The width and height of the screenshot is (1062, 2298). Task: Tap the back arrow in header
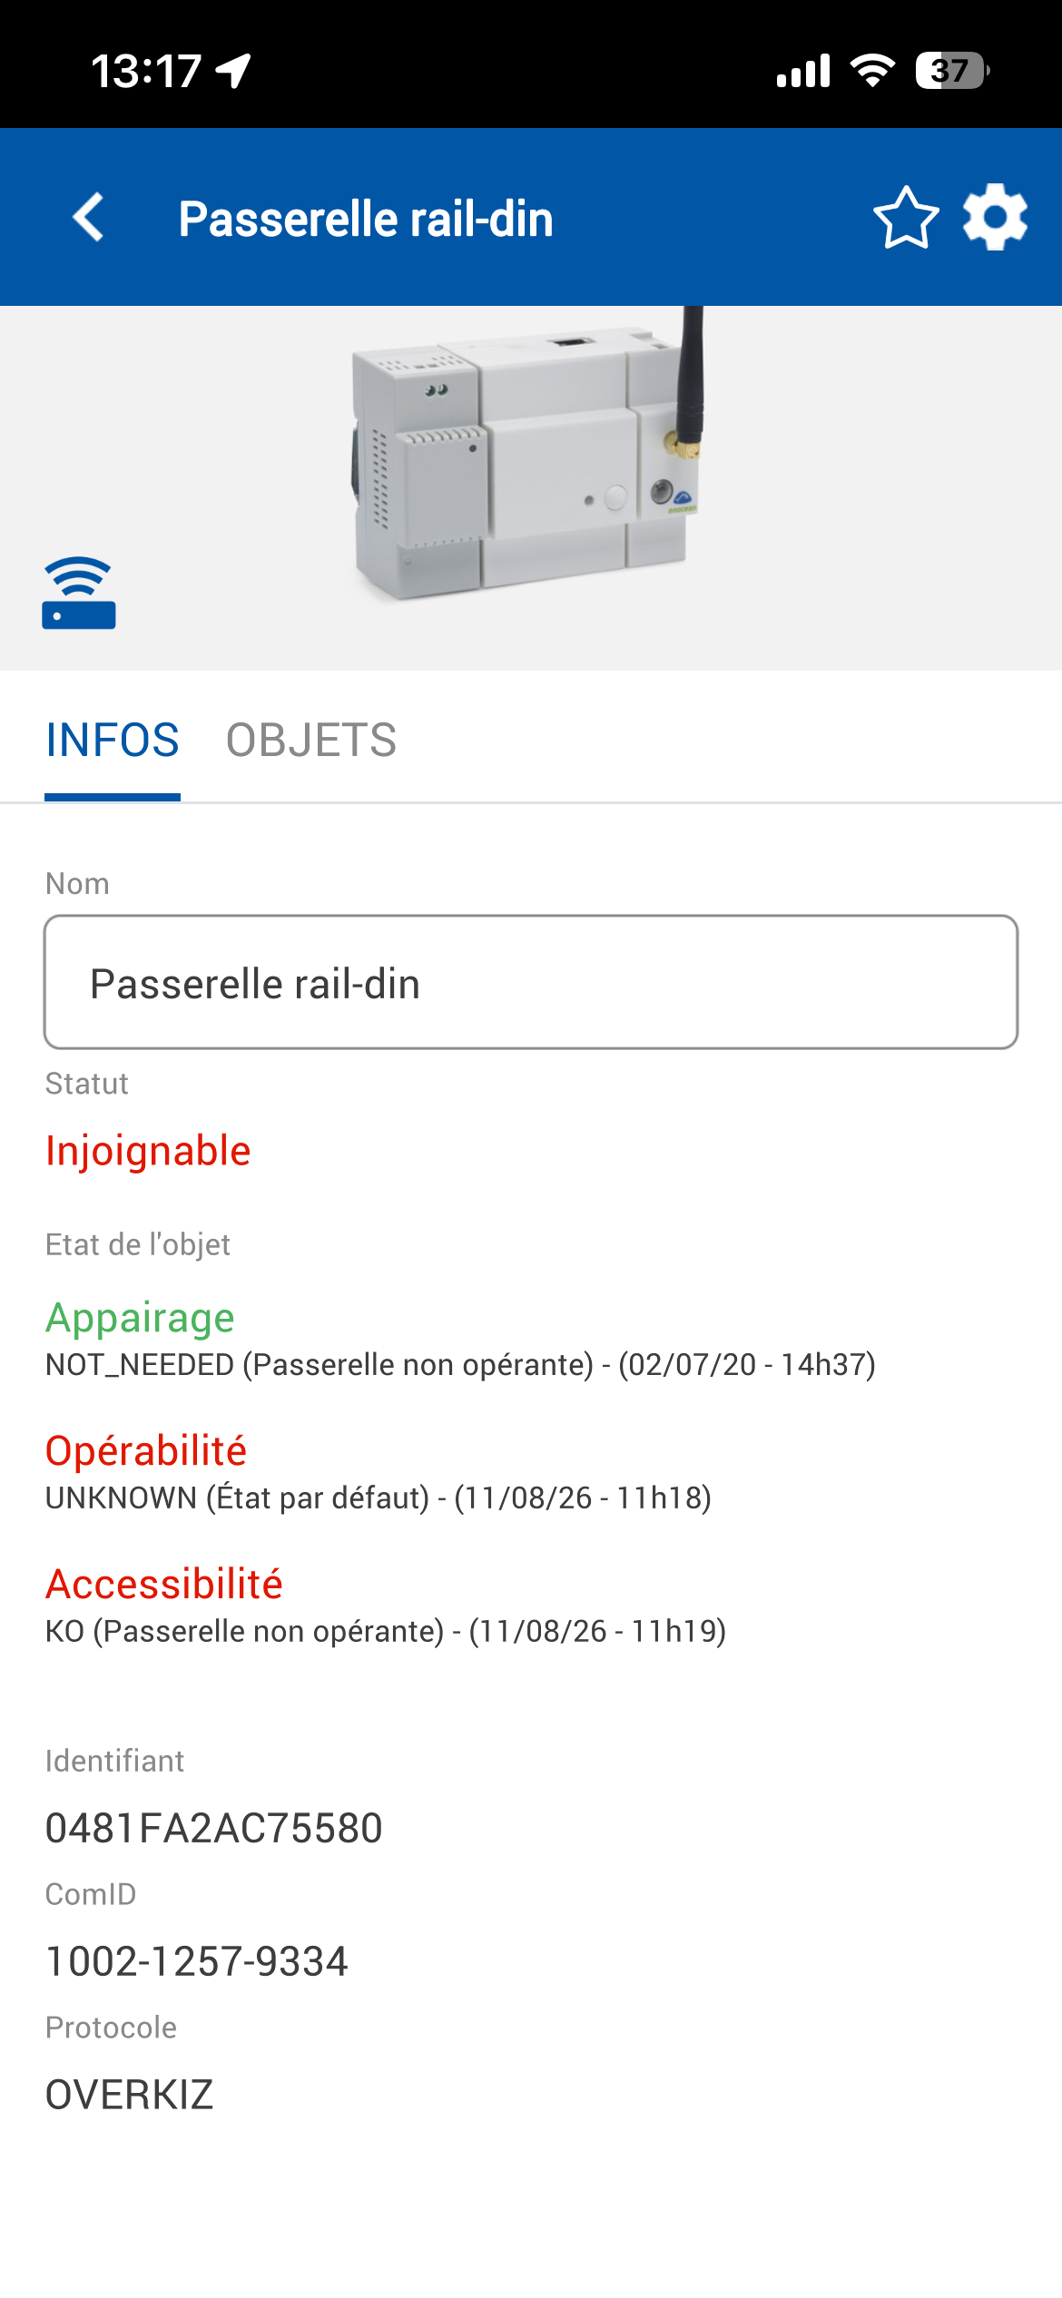[88, 218]
